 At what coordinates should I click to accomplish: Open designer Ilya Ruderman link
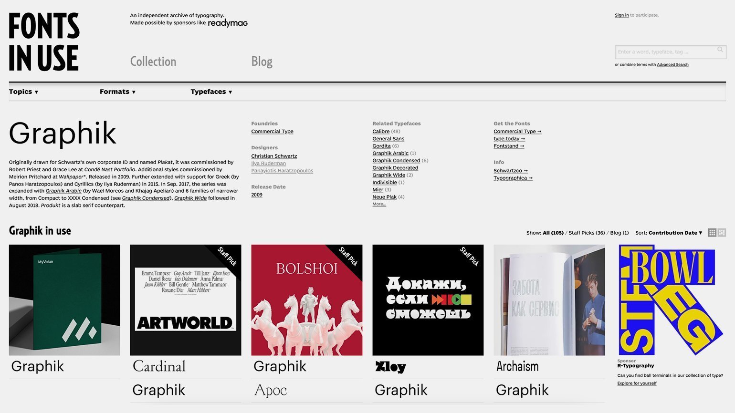pyautogui.click(x=268, y=163)
